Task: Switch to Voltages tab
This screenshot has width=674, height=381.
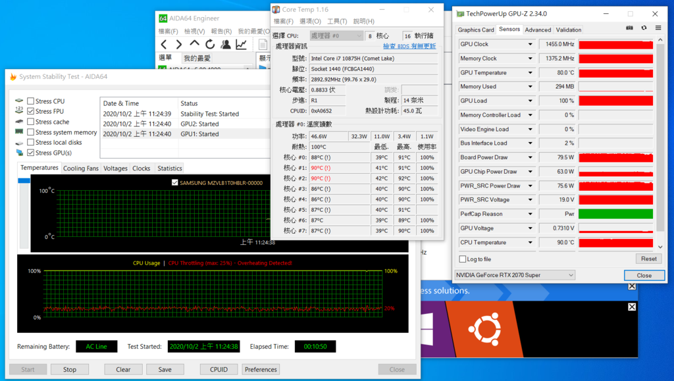Action: point(115,168)
